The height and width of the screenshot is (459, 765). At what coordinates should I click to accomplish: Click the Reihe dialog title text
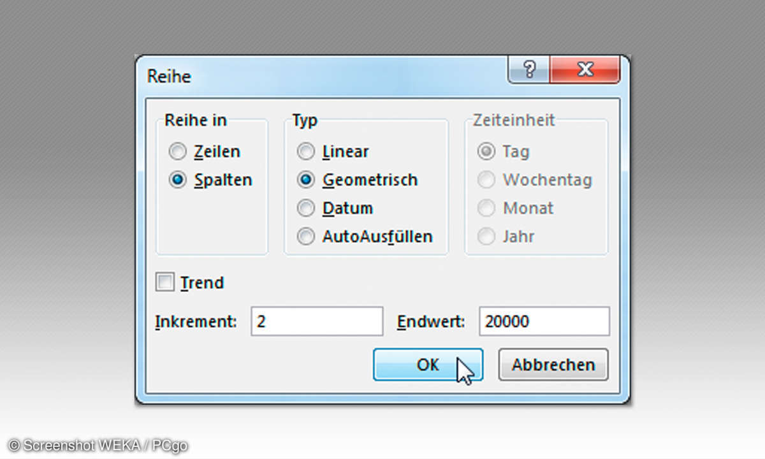tap(169, 76)
